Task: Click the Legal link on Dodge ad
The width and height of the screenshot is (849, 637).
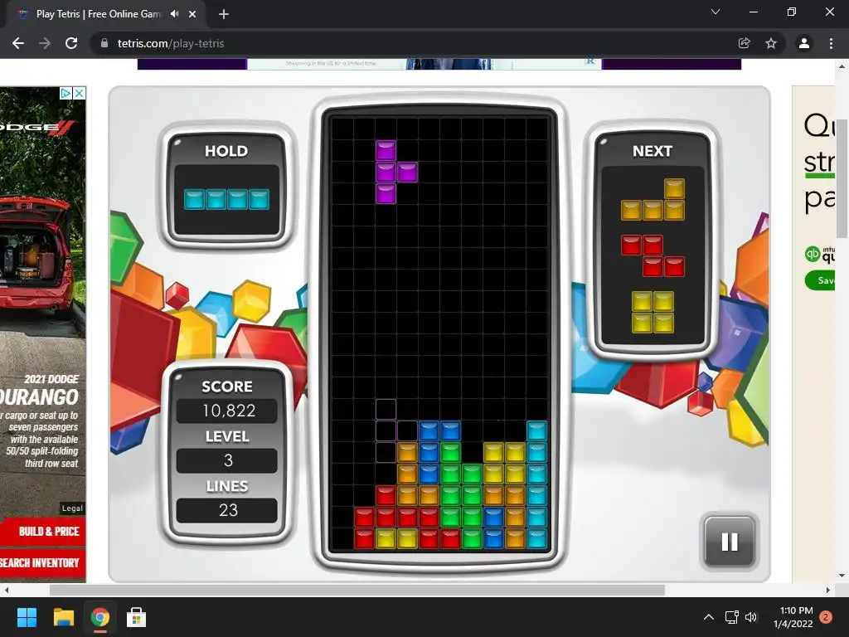Action: [73, 508]
